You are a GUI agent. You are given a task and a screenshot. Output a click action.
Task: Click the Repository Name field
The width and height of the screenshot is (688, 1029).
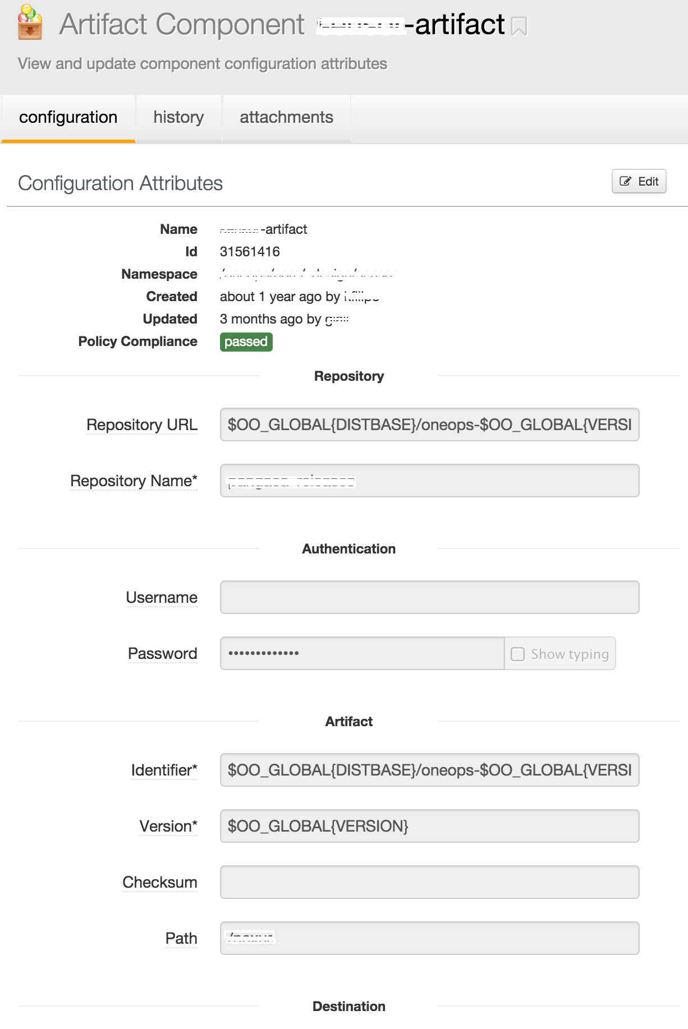pyautogui.click(x=429, y=481)
